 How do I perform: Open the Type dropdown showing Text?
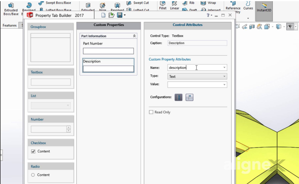[x=197, y=76]
